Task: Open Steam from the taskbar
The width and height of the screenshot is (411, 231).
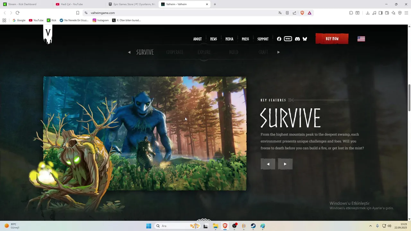Action: point(253,226)
